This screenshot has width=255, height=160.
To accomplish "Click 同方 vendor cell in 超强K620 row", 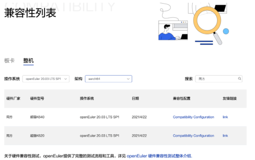I will pyautogui.click(x=9, y=135).
